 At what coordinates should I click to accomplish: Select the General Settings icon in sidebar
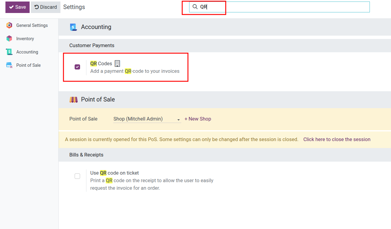(9, 25)
